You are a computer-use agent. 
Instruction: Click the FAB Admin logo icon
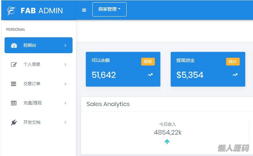11,11
